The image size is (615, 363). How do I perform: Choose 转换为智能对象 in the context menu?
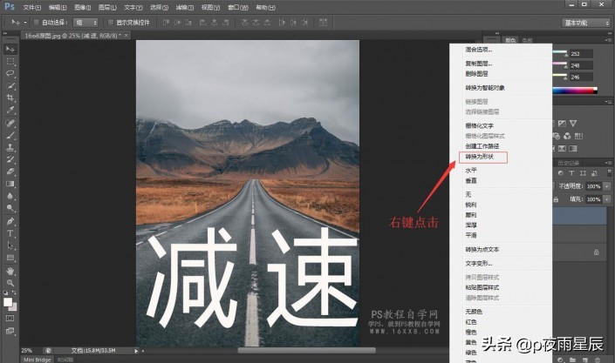tap(485, 88)
